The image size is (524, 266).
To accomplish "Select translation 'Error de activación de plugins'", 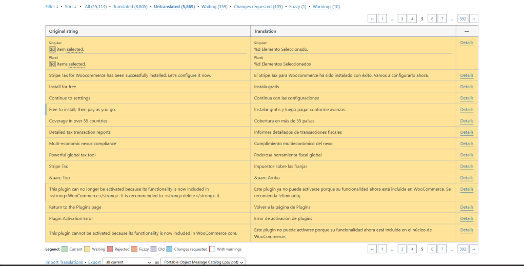I will pos(283,218).
